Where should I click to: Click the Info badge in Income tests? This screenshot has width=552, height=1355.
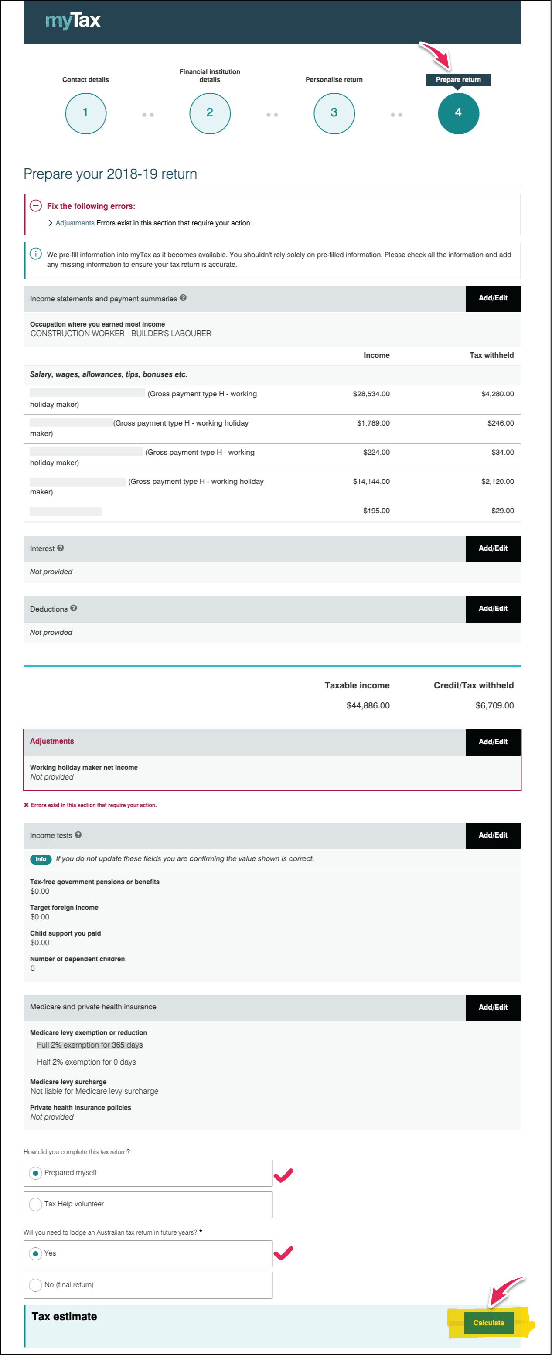[x=41, y=859]
